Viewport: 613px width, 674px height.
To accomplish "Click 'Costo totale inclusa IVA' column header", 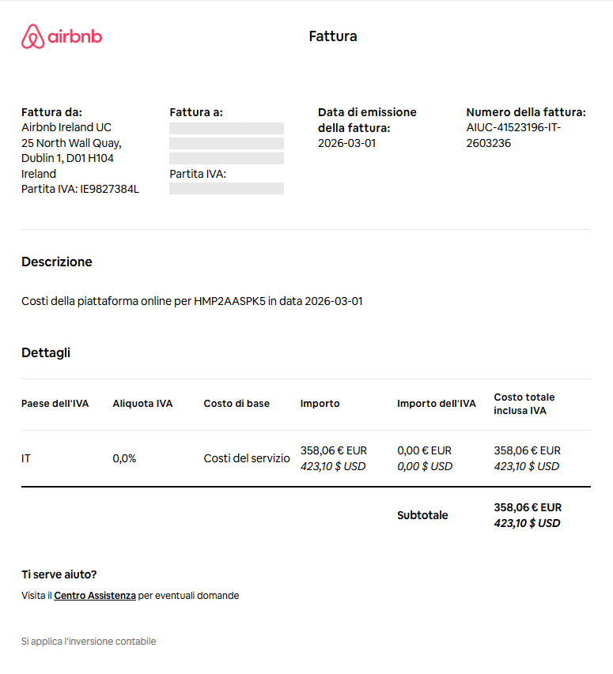I will point(524,404).
